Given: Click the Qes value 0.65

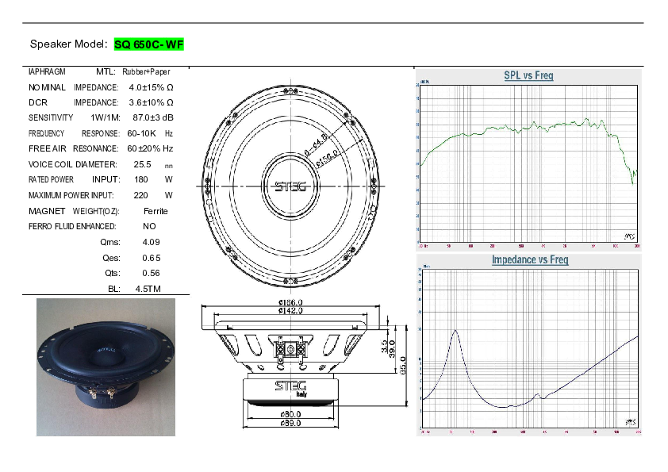Looking at the screenshot, I should 152,258.
